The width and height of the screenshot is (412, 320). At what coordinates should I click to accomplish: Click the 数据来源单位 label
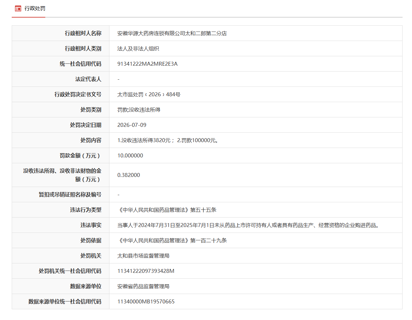coord(86,286)
